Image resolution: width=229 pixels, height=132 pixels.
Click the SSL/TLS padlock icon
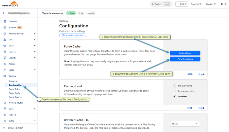tap(5, 52)
